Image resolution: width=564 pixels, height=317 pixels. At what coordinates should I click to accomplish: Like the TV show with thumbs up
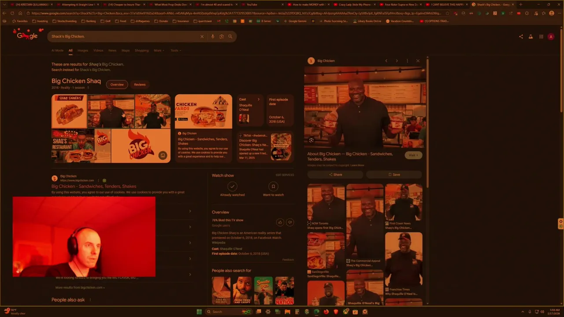(x=280, y=222)
